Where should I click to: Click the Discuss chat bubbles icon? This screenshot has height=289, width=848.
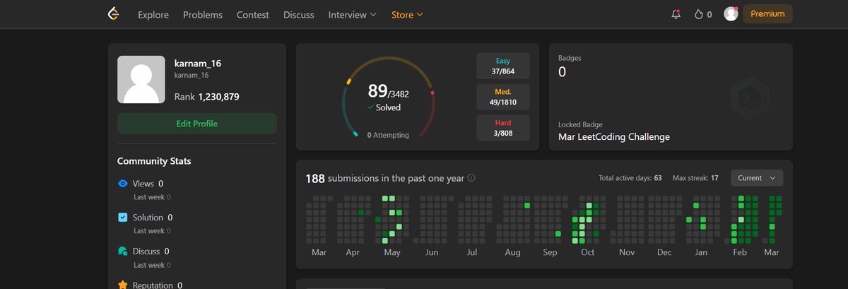(122, 252)
